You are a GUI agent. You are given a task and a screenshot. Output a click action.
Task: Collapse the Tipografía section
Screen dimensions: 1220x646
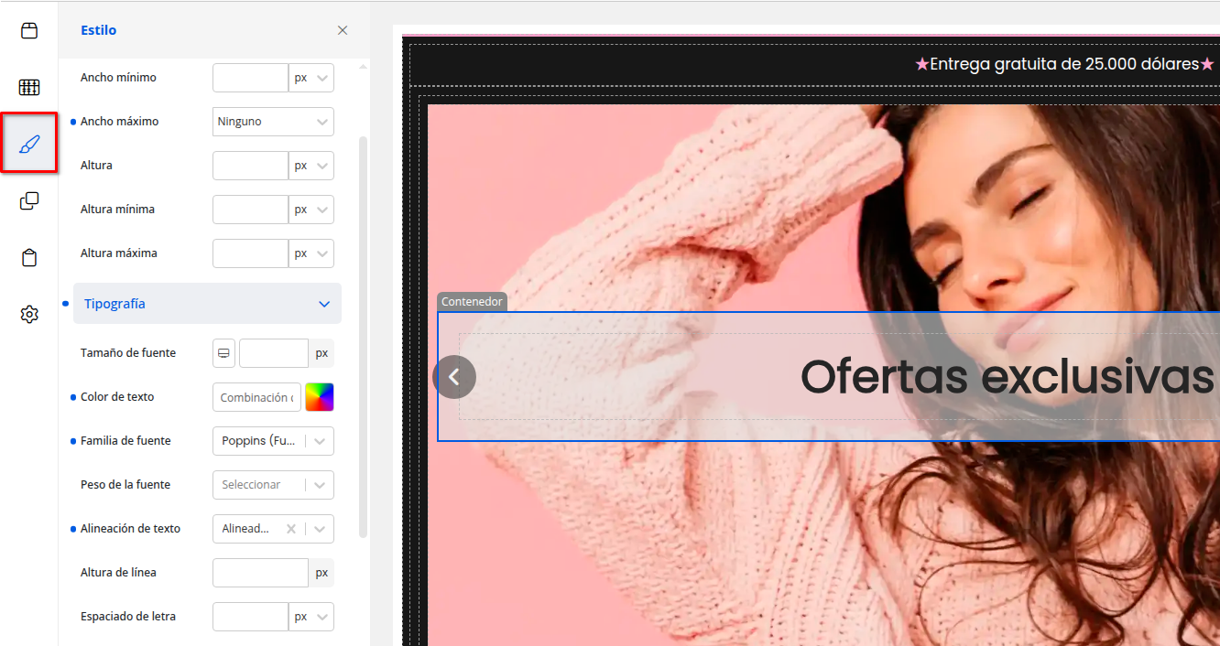[323, 304]
